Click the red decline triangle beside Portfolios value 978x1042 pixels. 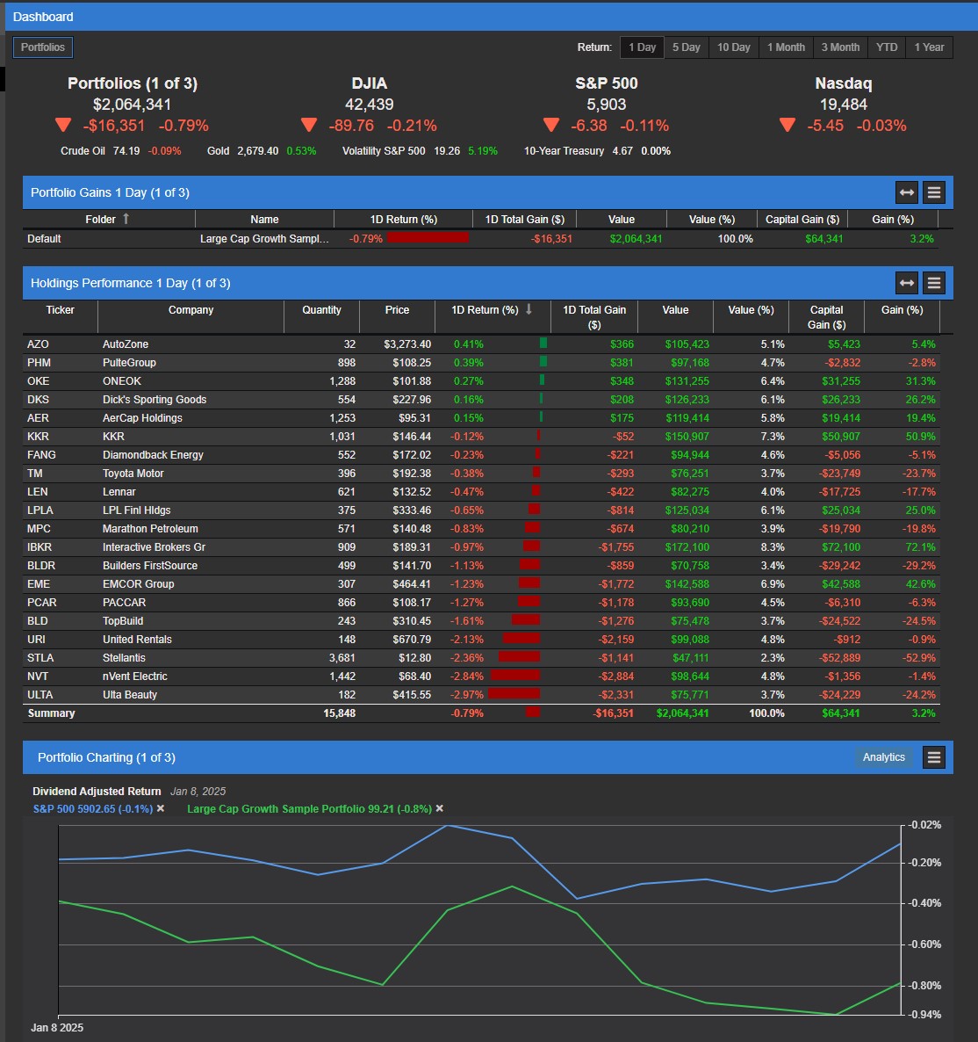tap(63, 125)
